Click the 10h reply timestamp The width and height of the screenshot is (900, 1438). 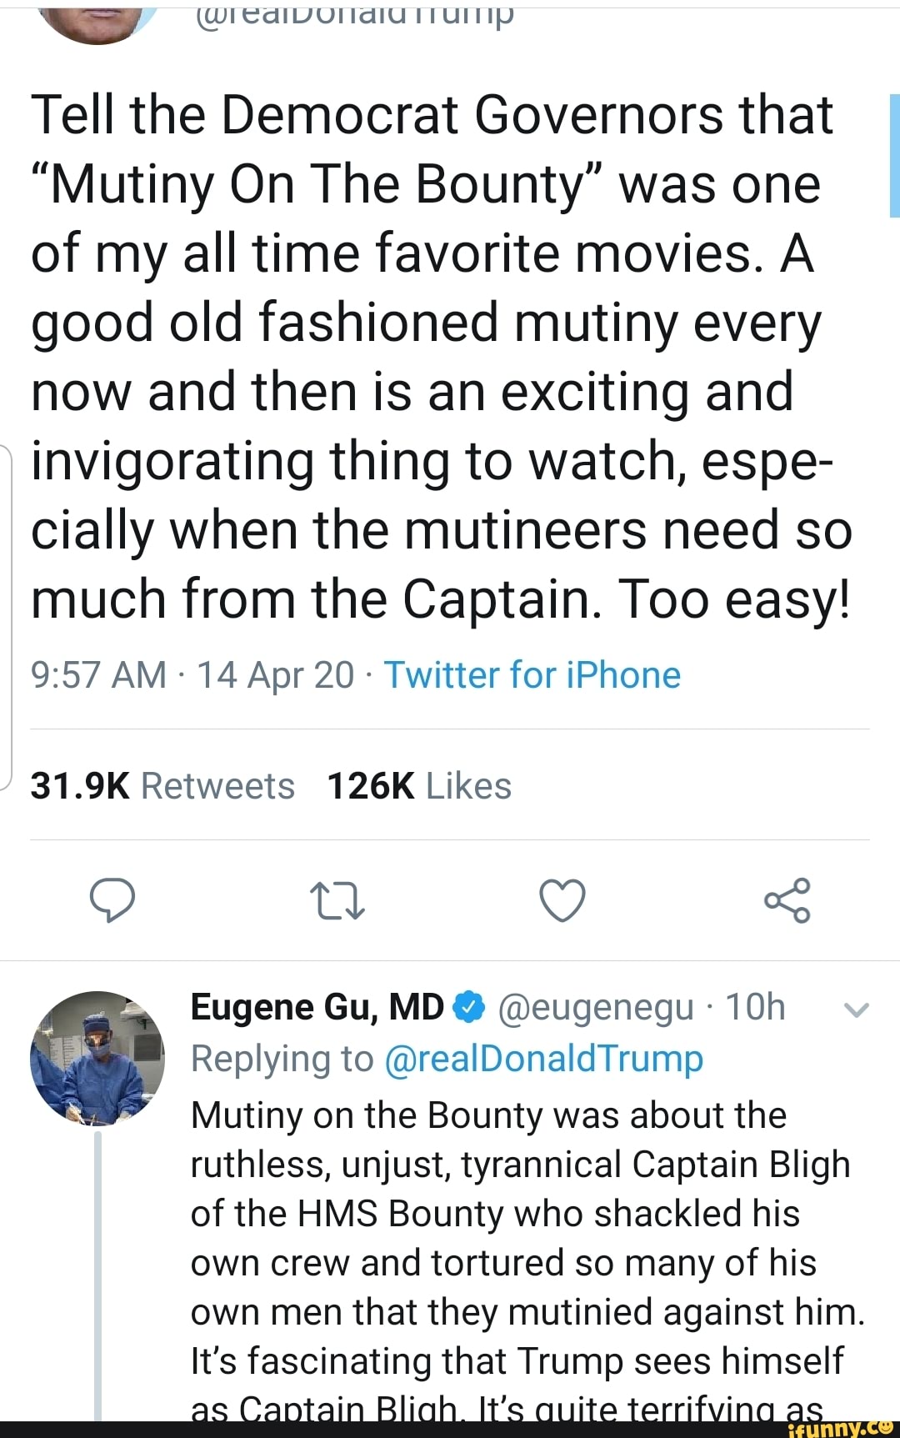(756, 1007)
